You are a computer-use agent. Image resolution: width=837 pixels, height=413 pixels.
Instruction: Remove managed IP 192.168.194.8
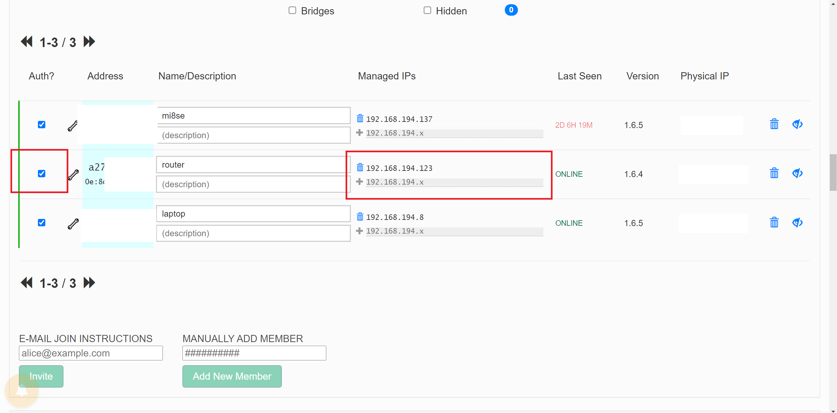(360, 217)
